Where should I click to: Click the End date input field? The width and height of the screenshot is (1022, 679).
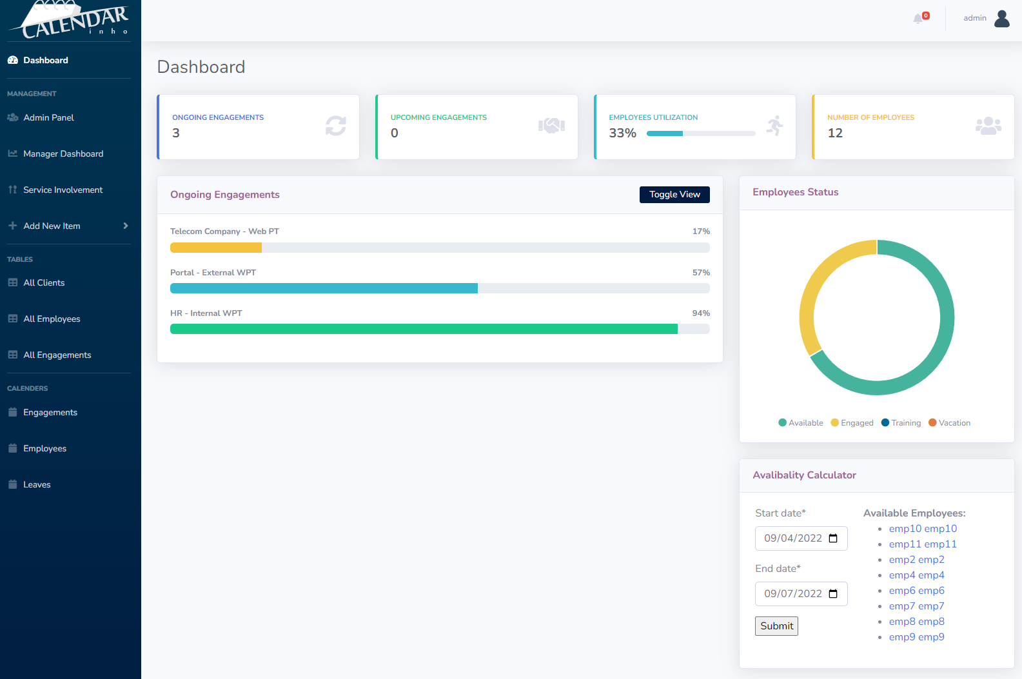click(801, 594)
